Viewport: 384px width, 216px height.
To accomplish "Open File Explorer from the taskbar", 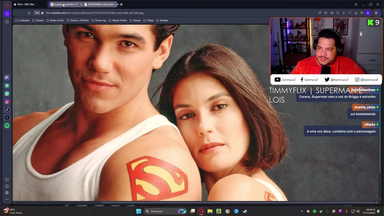I will pos(210,211).
